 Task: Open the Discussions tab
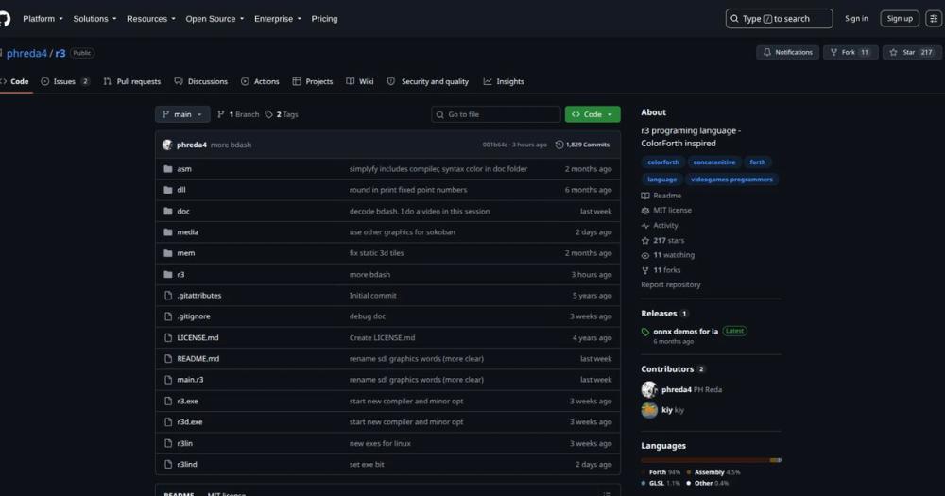201,81
